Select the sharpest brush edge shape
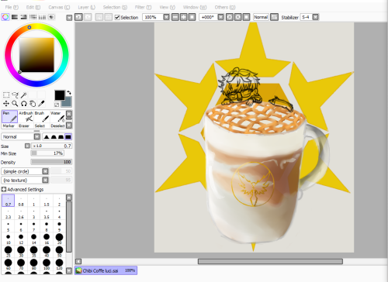388x282 pixels. pyautogui.click(x=47, y=136)
